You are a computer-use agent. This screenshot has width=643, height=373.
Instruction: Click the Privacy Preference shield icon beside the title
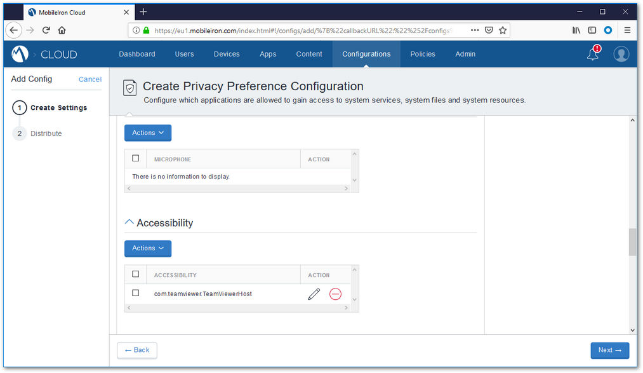[129, 88]
